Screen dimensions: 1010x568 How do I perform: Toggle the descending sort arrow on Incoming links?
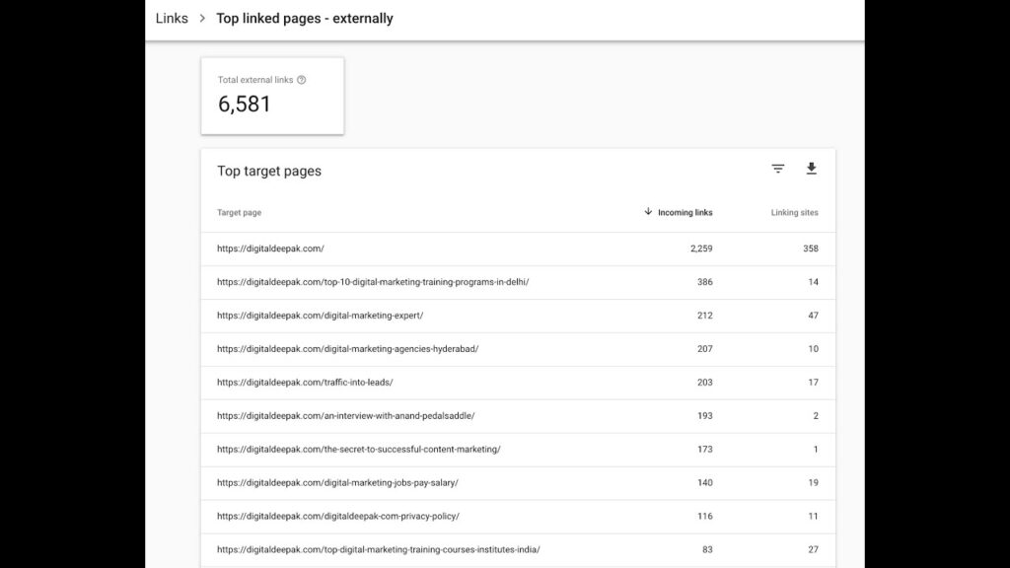click(648, 212)
